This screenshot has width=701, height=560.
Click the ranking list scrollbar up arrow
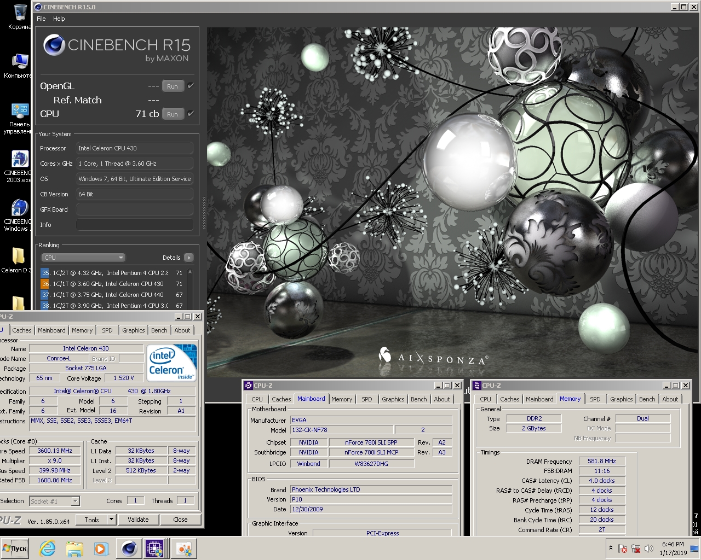point(190,272)
